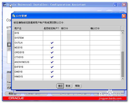This screenshot has width=129, height=103.
Task: Select the DMSYS username row
Action: [28, 72]
